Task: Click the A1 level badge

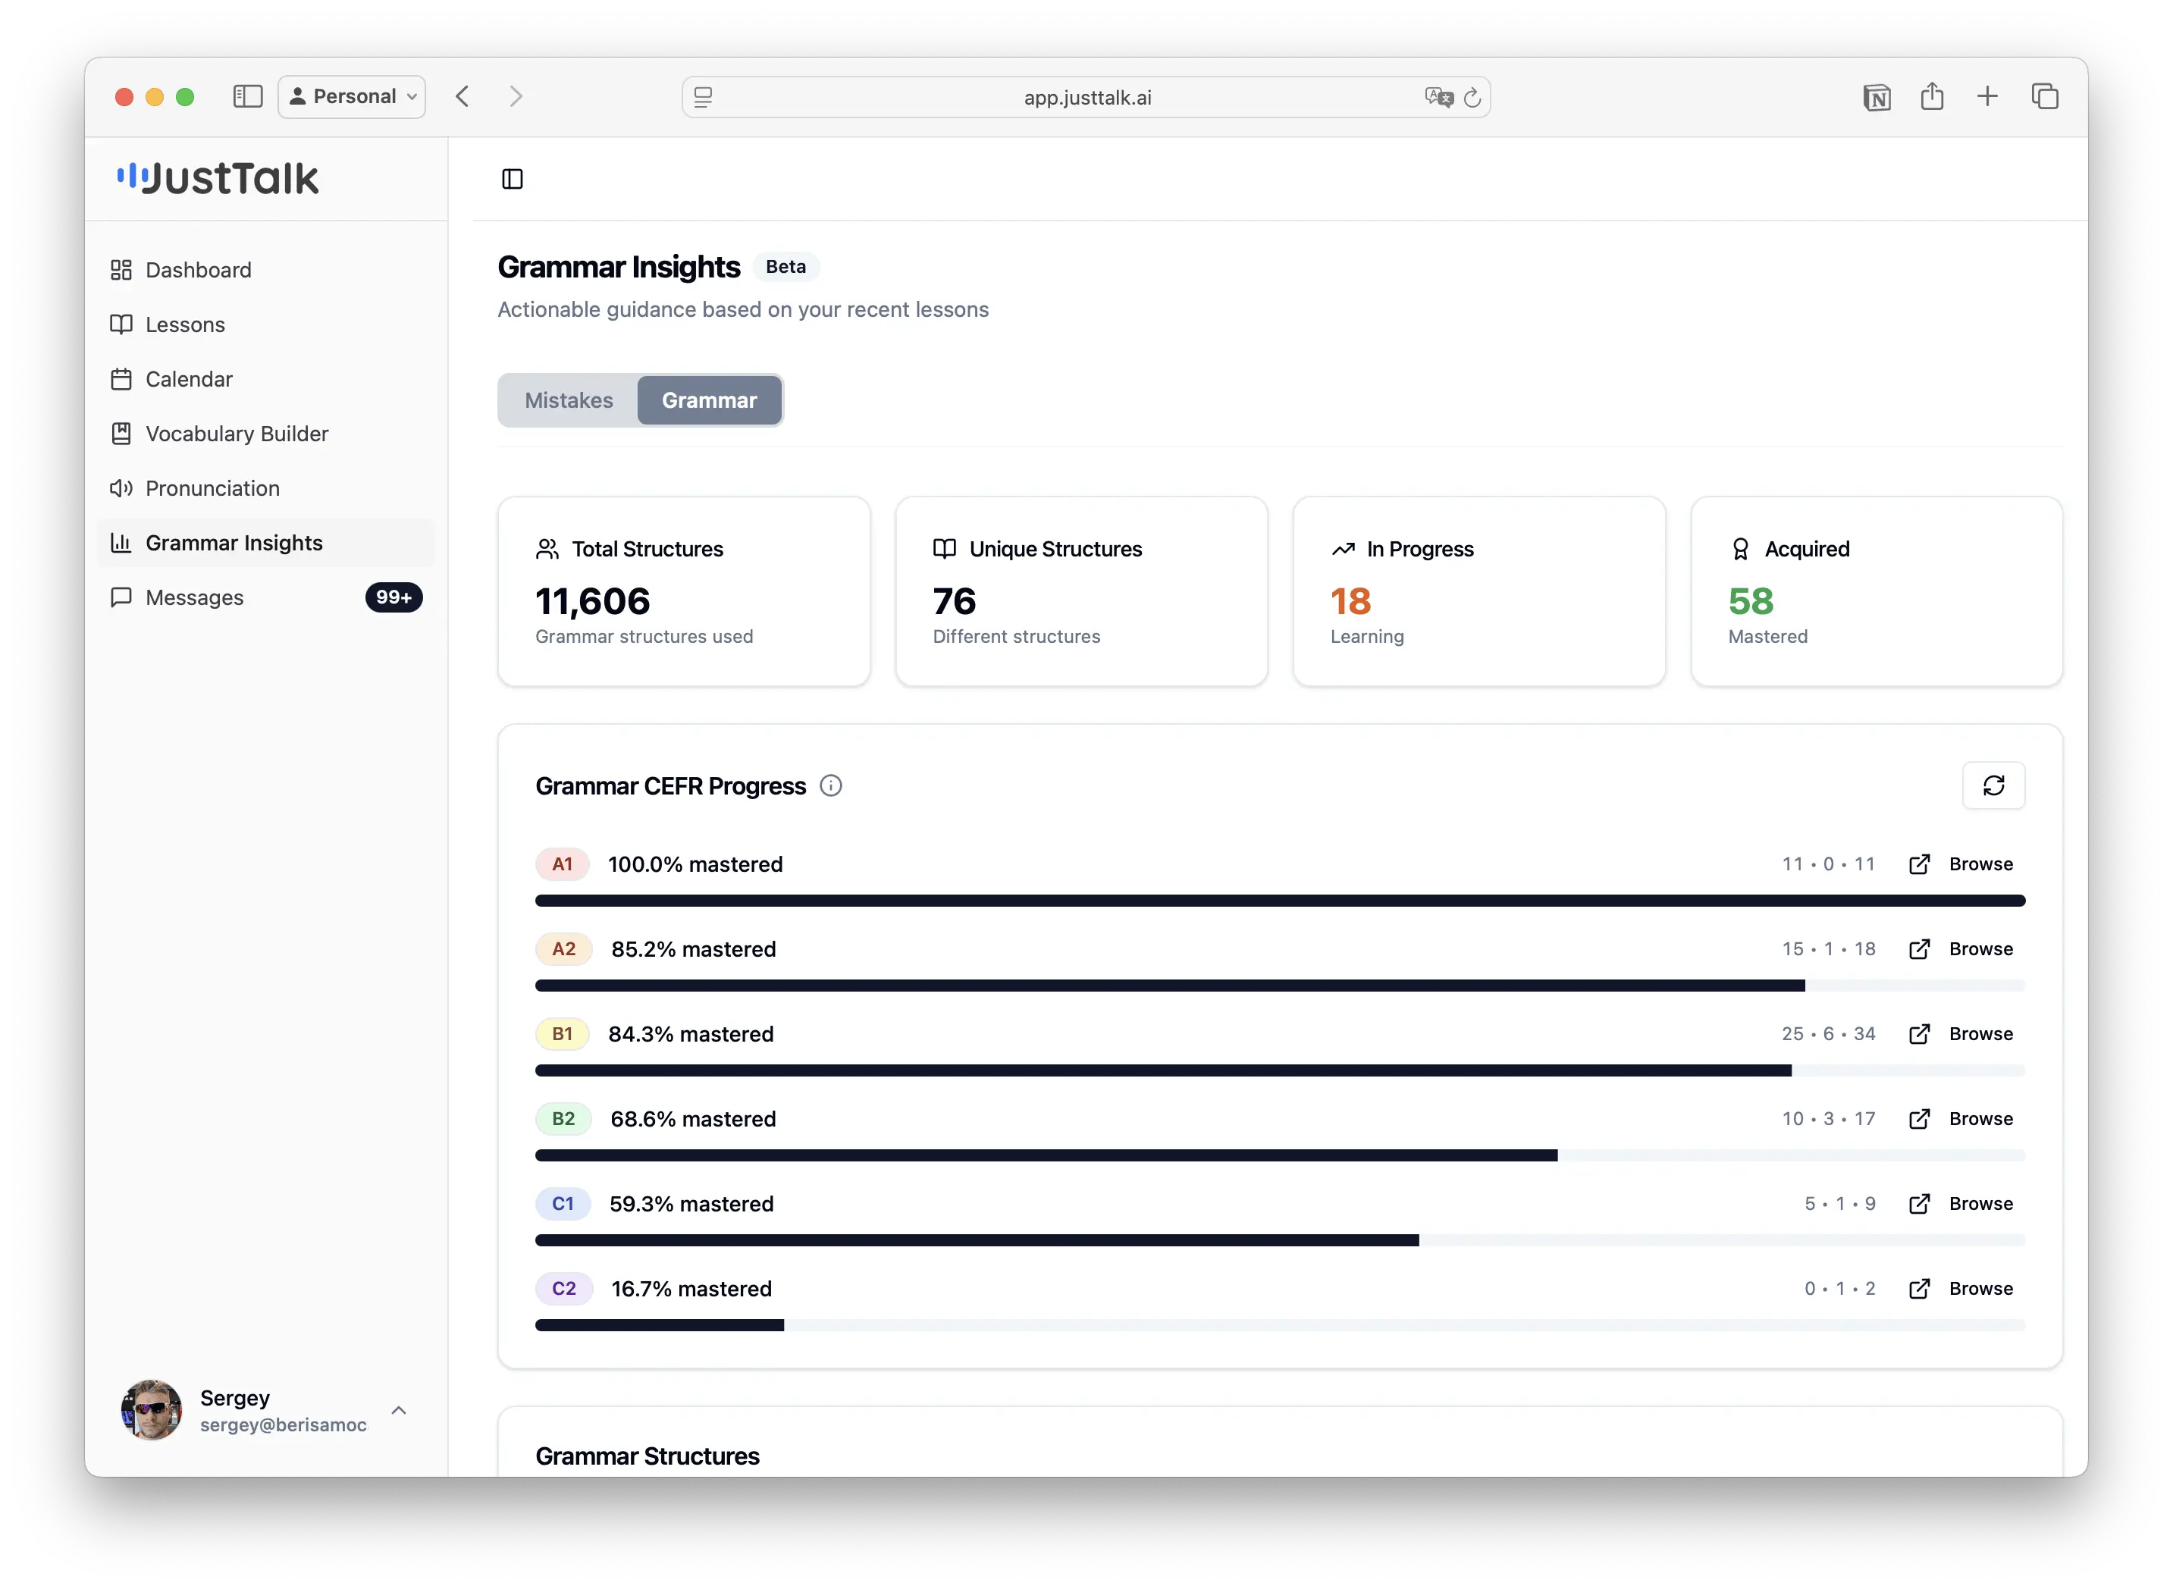Action: pos(563,865)
